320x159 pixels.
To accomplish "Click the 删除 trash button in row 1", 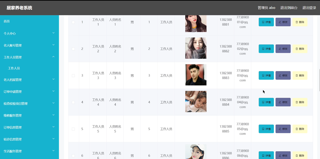I will coord(300,22).
